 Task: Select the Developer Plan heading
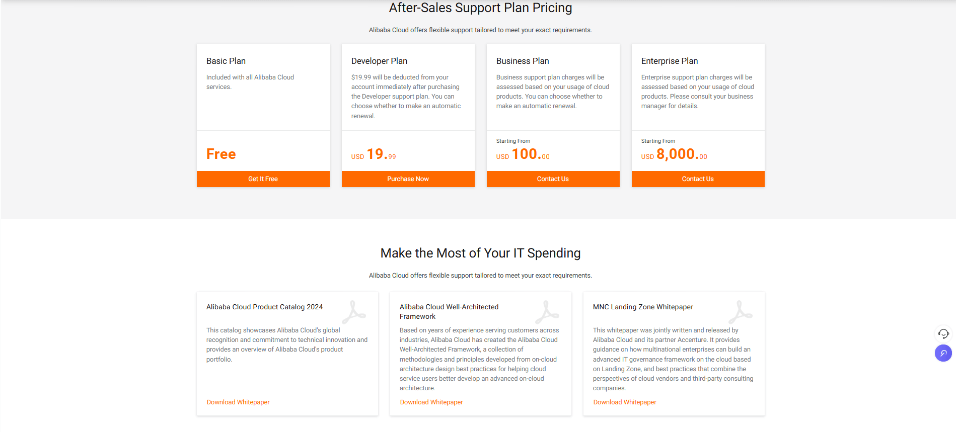(x=379, y=61)
